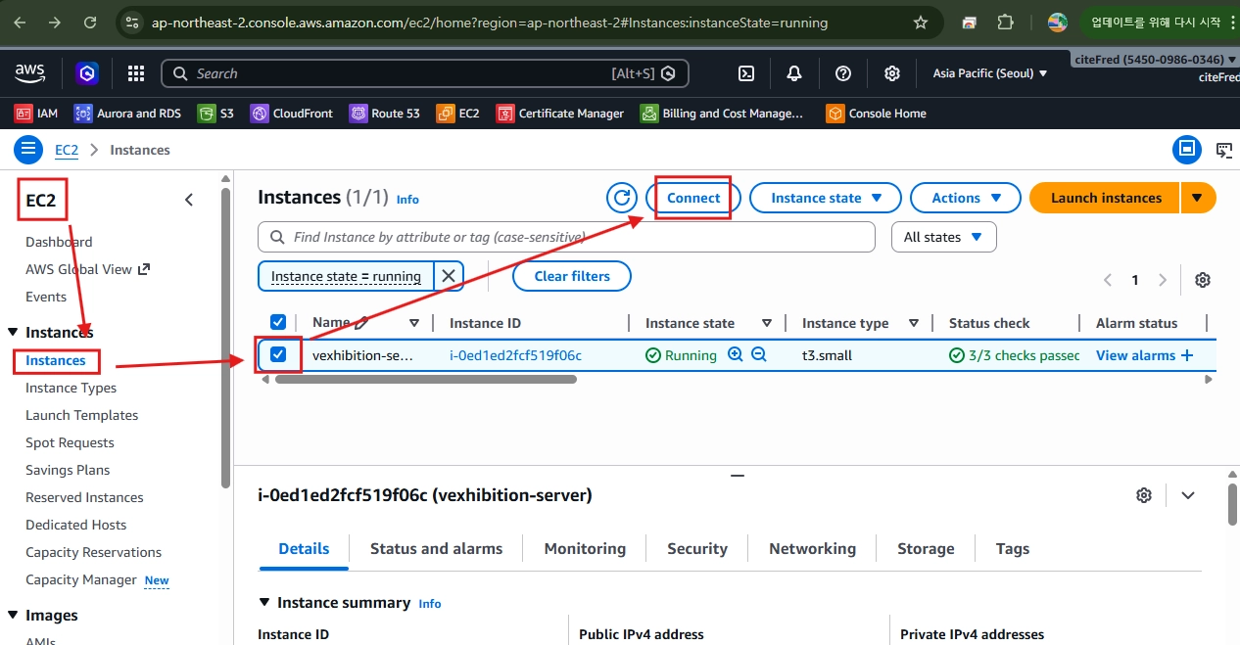Switch to the Security tab
This screenshot has width=1240, height=645.
point(697,549)
